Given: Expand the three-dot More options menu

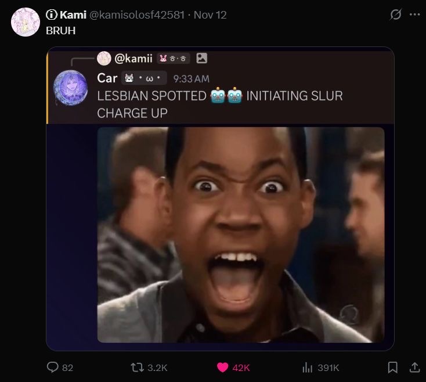Looking at the screenshot, I should pos(414,16).
